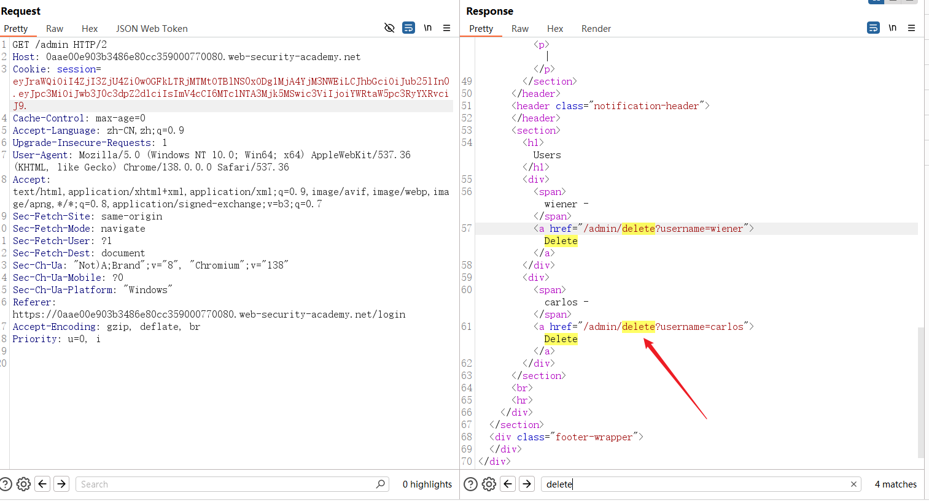The image size is (929, 501).
Task: Click the "Users" heading text in Response
Action: pos(547,155)
